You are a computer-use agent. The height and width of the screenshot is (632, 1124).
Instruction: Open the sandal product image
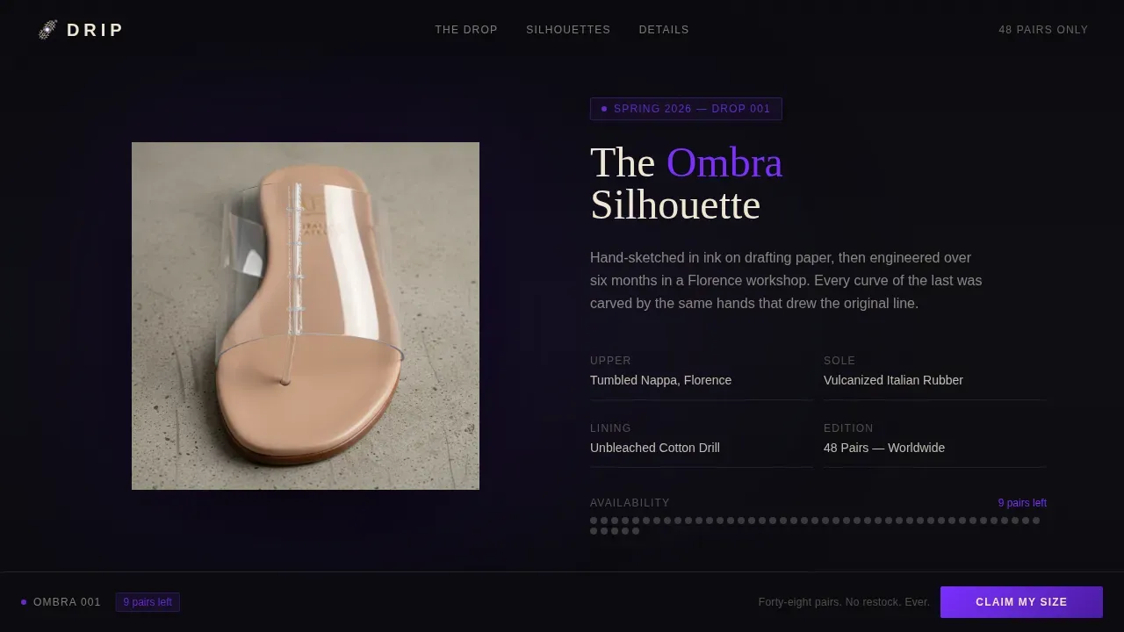point(306,316)
